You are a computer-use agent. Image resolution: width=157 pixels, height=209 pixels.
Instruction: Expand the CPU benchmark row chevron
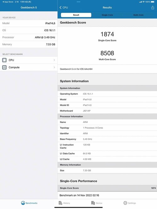point(54,60)
